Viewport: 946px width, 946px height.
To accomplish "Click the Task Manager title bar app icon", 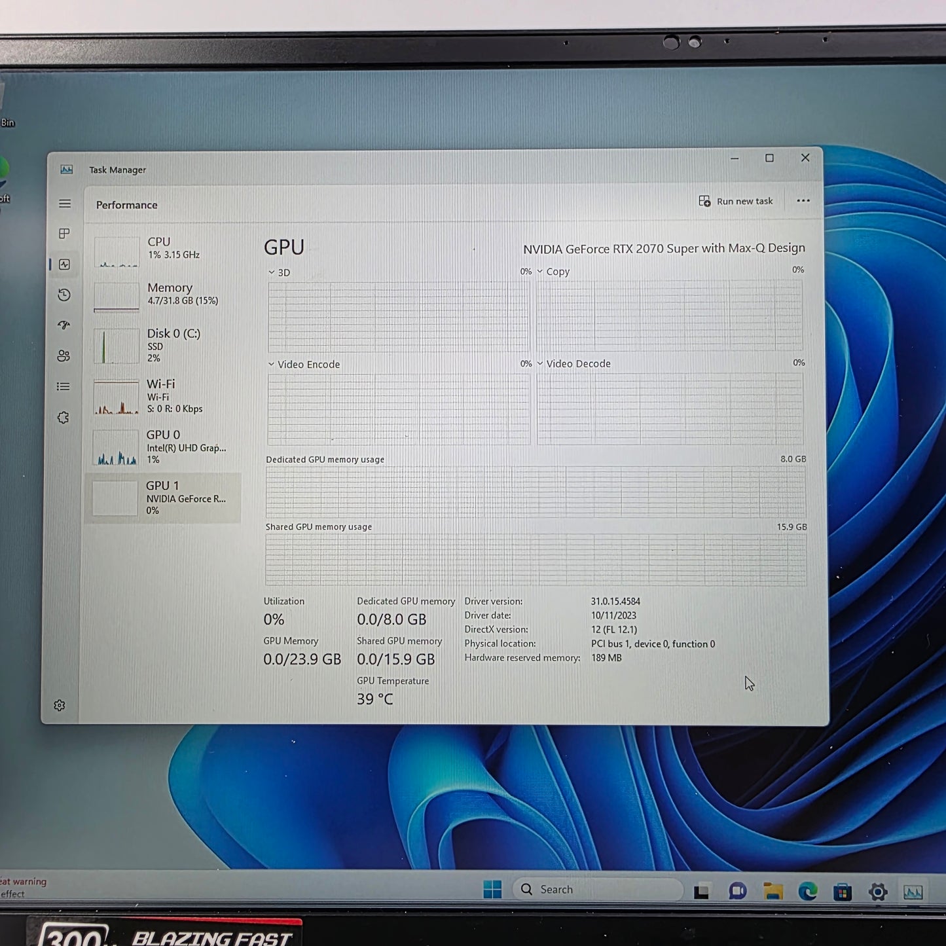I will click(x=67, y=170).
